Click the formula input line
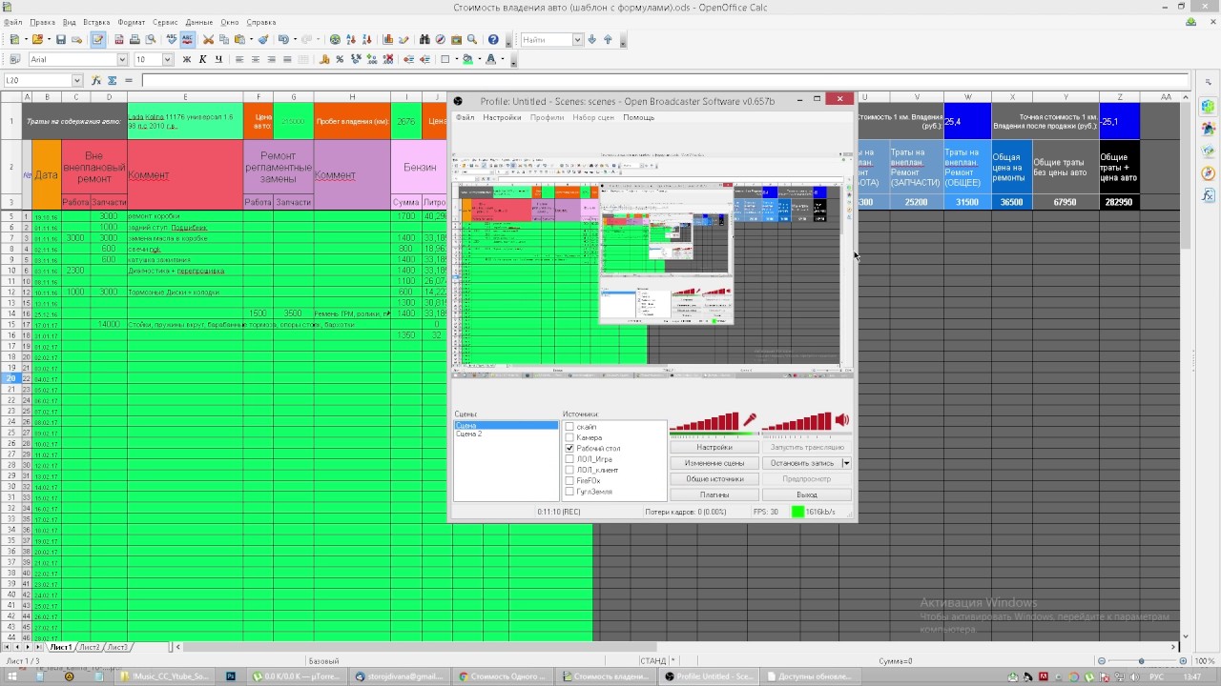1221x686 pixels. pyautogui.click(x=664, y=81)
